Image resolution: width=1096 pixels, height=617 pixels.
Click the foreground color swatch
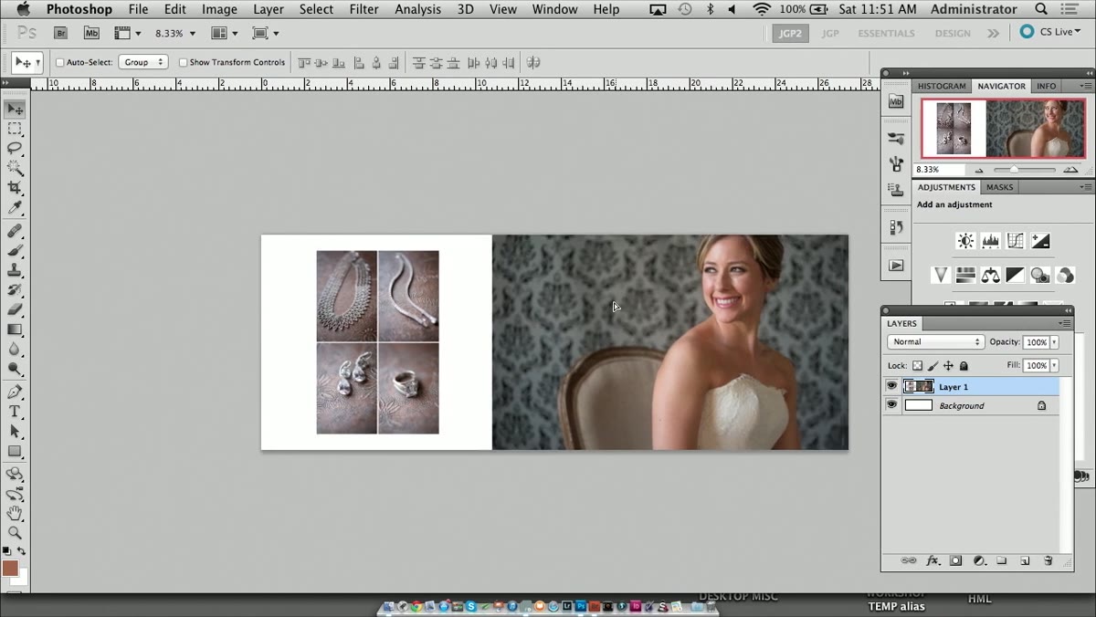click(x=10, y=569)
